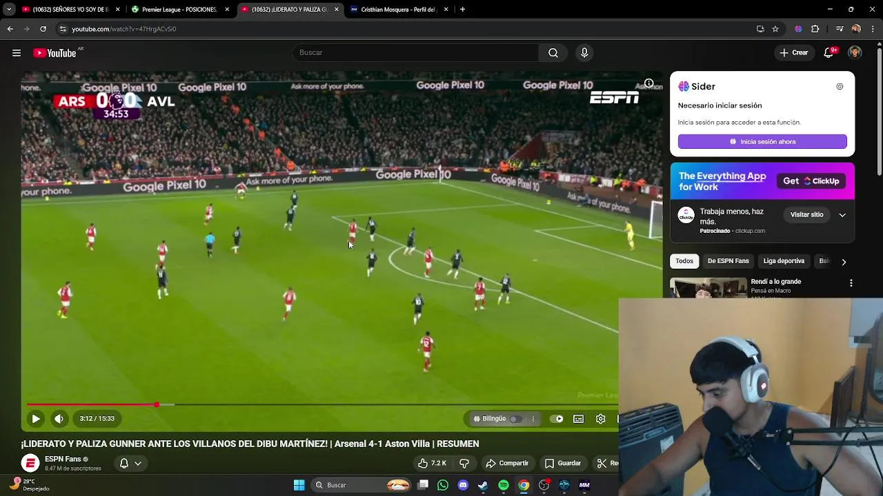Mute the video volume
This screenshot has width=883, height=496.
point(59,418)
